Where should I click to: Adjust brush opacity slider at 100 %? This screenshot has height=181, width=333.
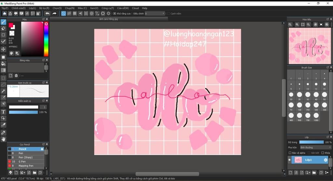tap(23, 112)
